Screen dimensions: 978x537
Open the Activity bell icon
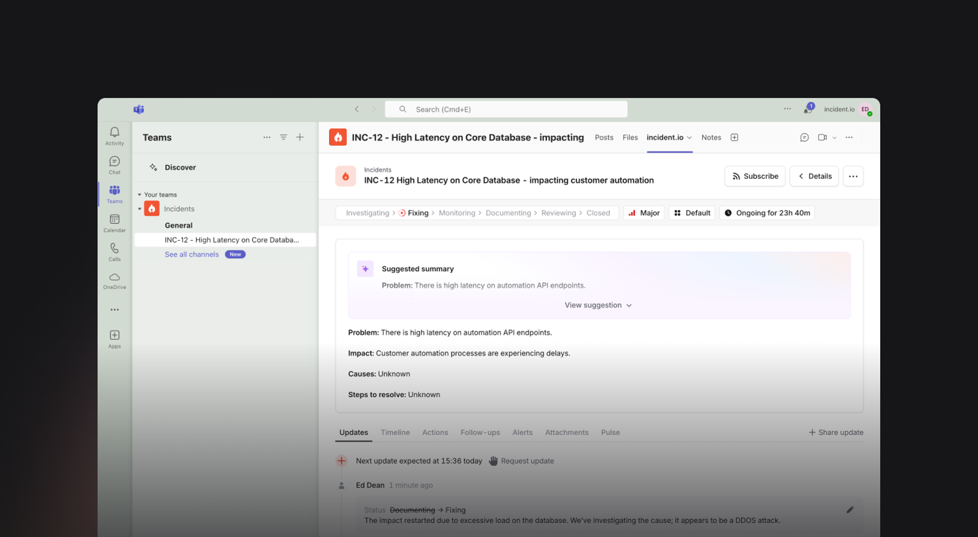114,133
